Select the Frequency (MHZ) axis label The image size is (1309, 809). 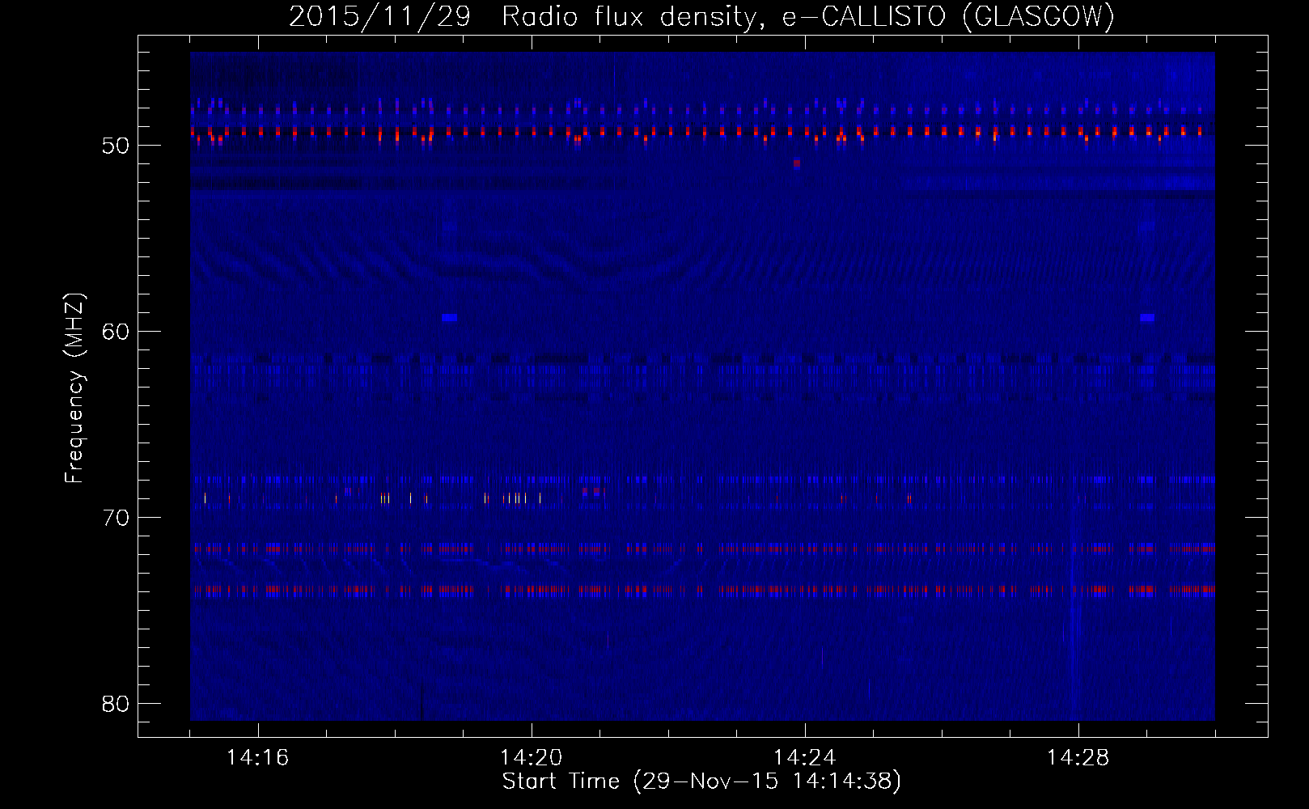tap(74, 388)
